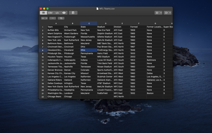Screen dimensions: 212x133
Task: Click the 'TIAA Bank Field' cell
Action: point(105,64)
